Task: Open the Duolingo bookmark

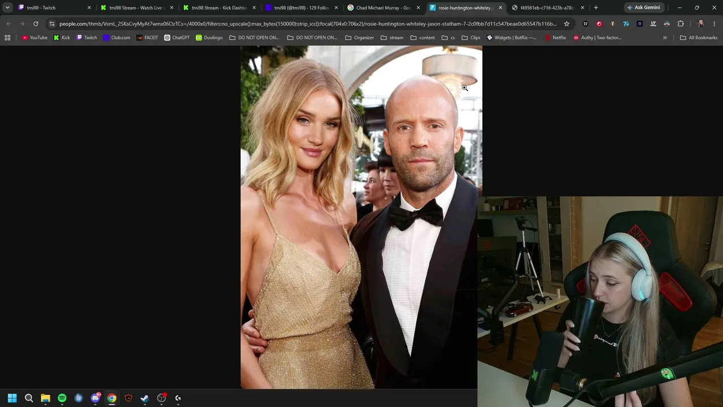Action: [x=209, y=38]
